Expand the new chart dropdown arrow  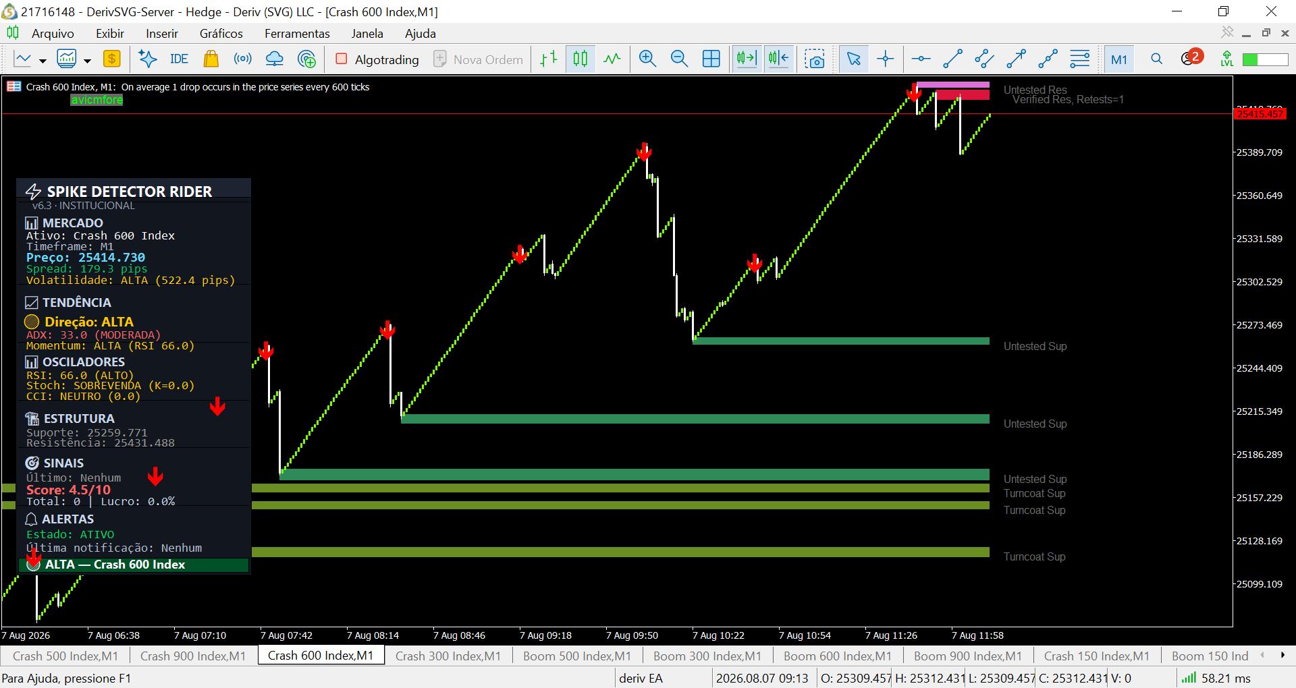43,61
